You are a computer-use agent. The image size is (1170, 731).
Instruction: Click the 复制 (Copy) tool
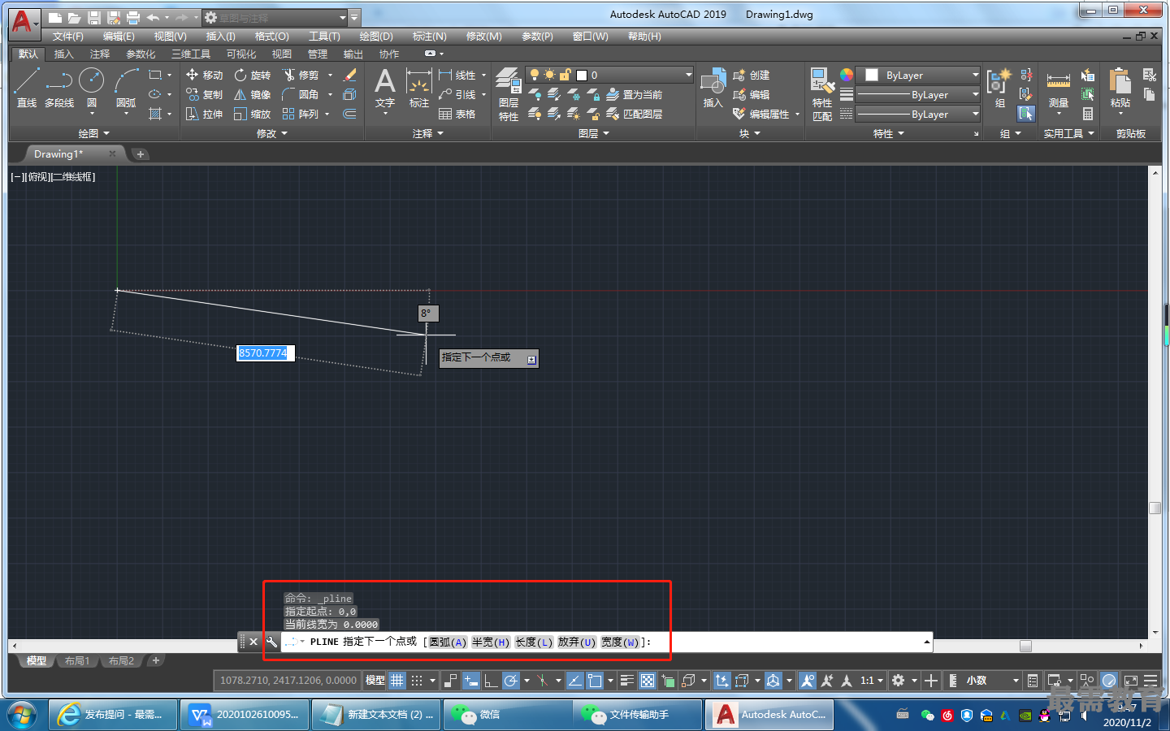click(204, 94)
